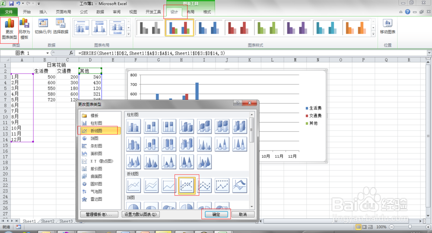Expand the formula bar
Image resolution: width=432 pixels, height=233 pixels.
click(429, 53)
